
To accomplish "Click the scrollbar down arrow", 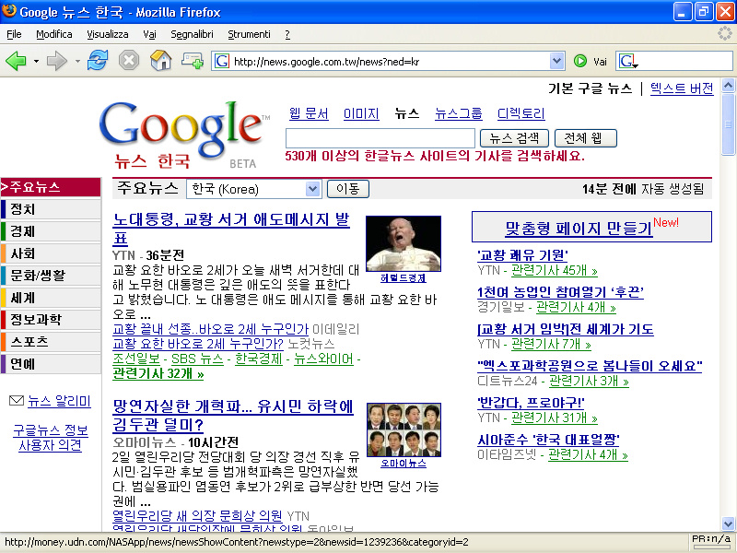I will pos(728,524).
